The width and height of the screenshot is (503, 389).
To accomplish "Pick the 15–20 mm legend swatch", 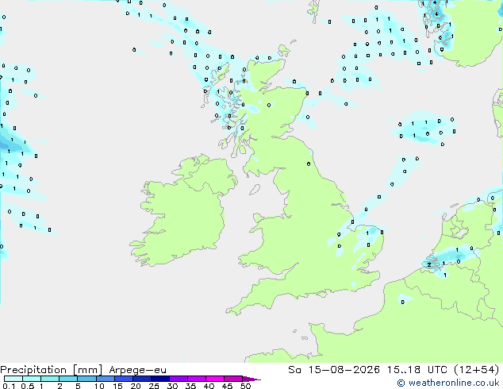I will pos(123,379).
